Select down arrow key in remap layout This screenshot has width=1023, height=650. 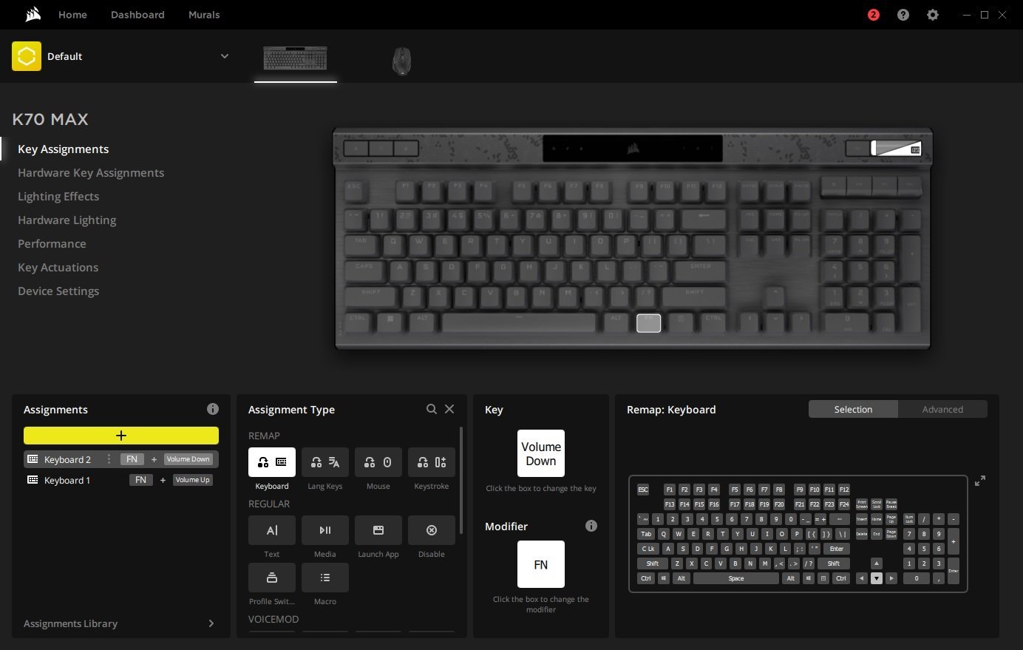877,578
